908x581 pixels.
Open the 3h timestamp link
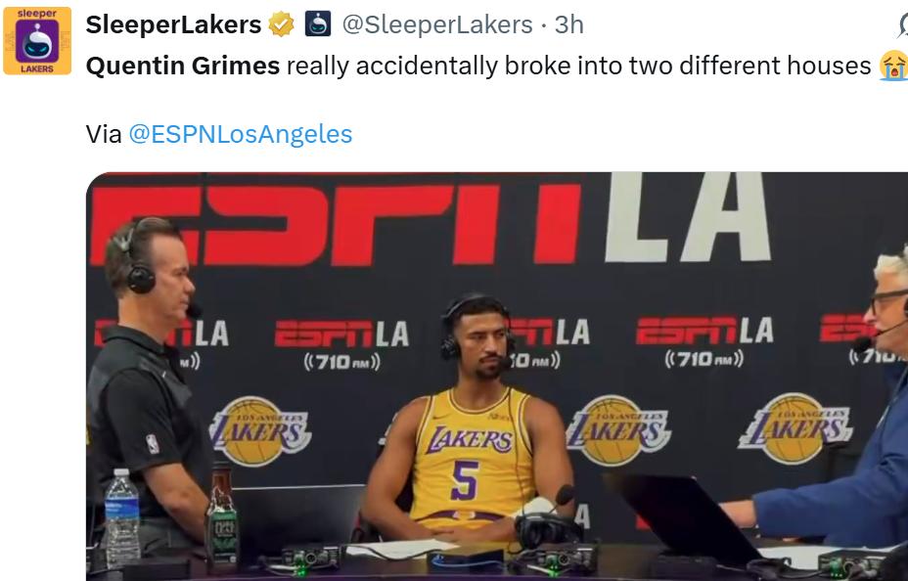point(568,24)
